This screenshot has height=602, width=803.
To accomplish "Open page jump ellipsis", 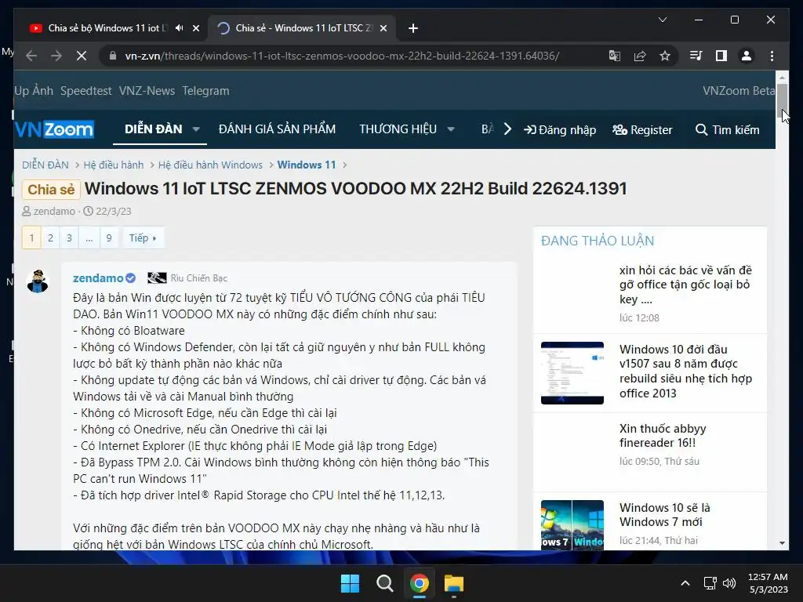I will click(89, 238).
